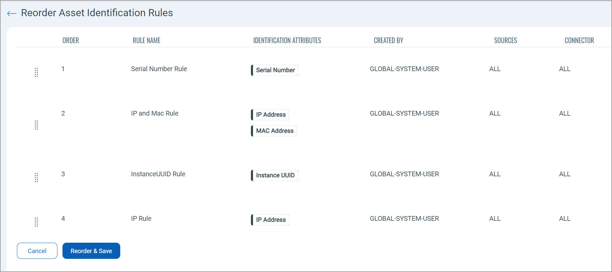Click the Order column header
This screenshot has width=612, height=272.
pos(71,40)
